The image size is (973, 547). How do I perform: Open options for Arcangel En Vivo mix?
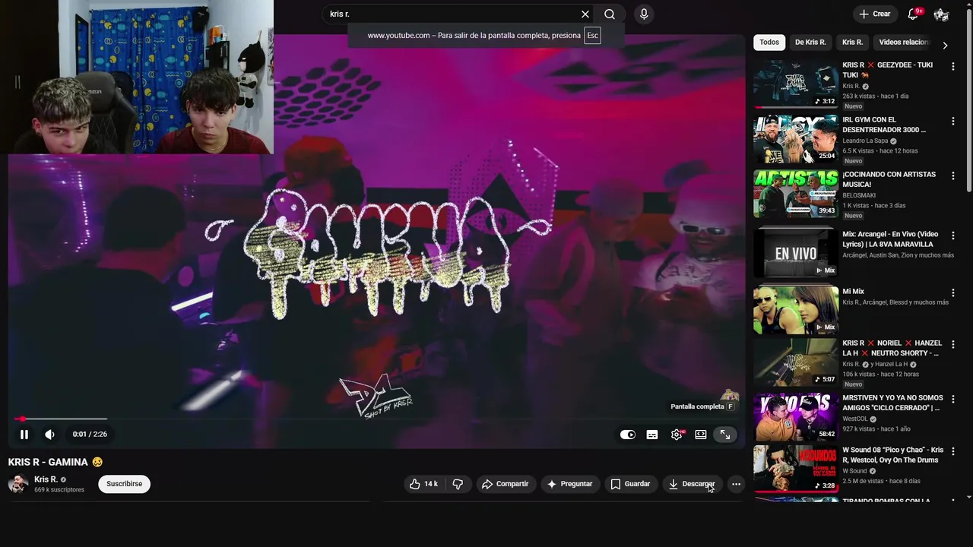[x=952, y=236]
